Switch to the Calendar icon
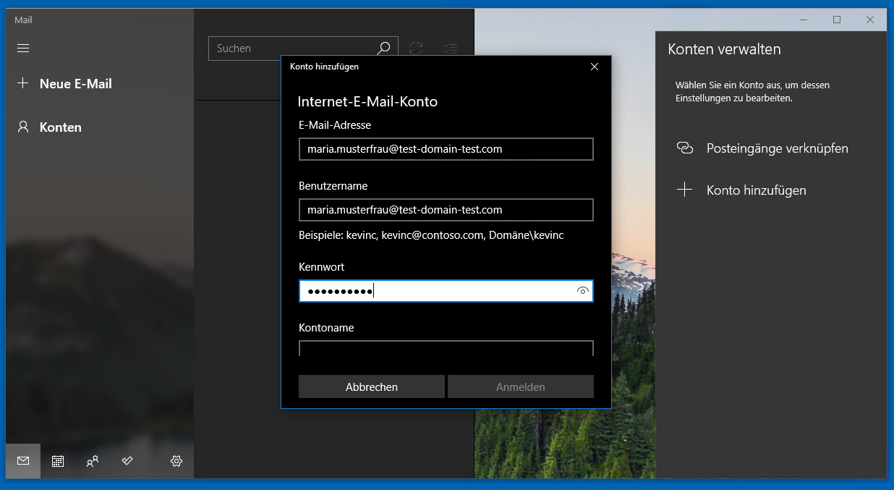Screen dimensions: 894x490 tap(57, 461)
